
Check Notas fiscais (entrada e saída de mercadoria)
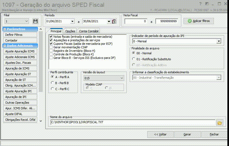click(x=51, y=37)
